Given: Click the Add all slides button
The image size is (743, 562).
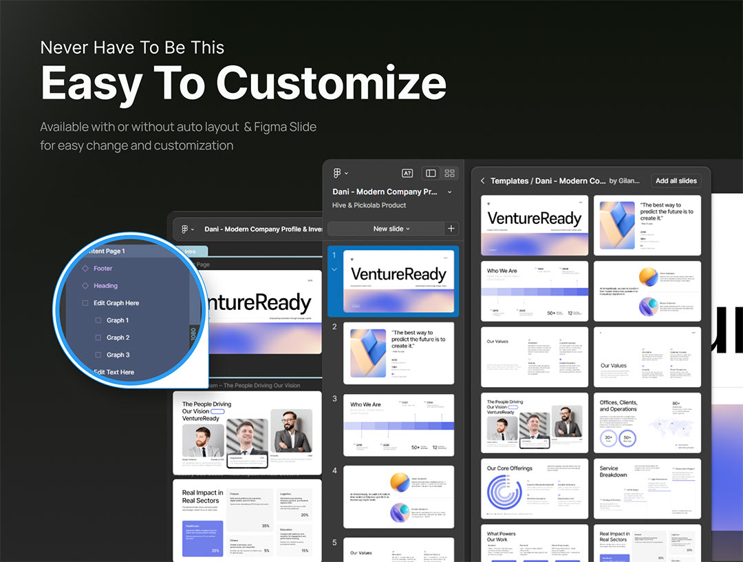Looking at the screenshot, I should [x=676, y=181].
